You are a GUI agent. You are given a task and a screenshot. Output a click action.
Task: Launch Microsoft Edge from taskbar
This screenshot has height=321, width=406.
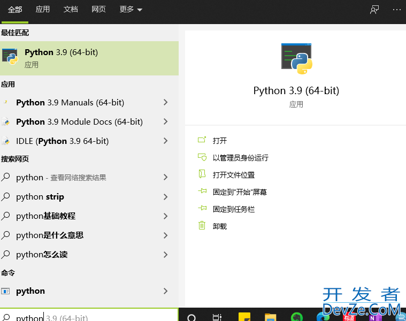coord(322,317)
